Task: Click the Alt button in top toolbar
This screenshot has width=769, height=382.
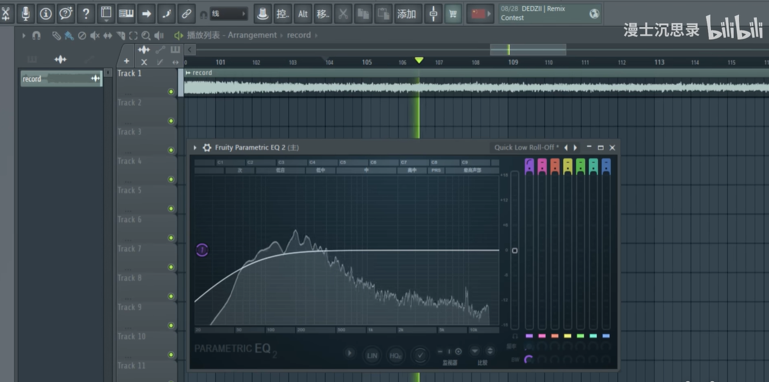Action: click(303, 13)
